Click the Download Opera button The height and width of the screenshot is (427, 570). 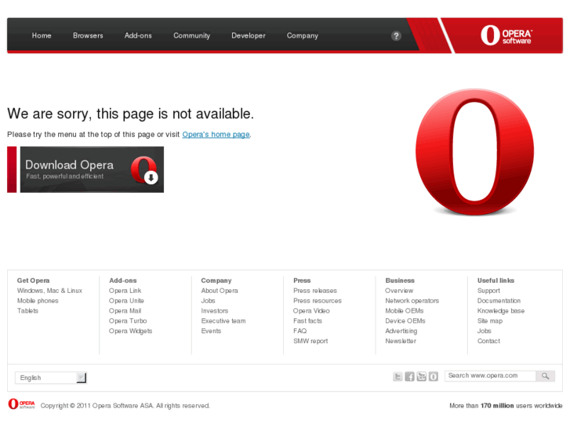click(x=85, y=169)
